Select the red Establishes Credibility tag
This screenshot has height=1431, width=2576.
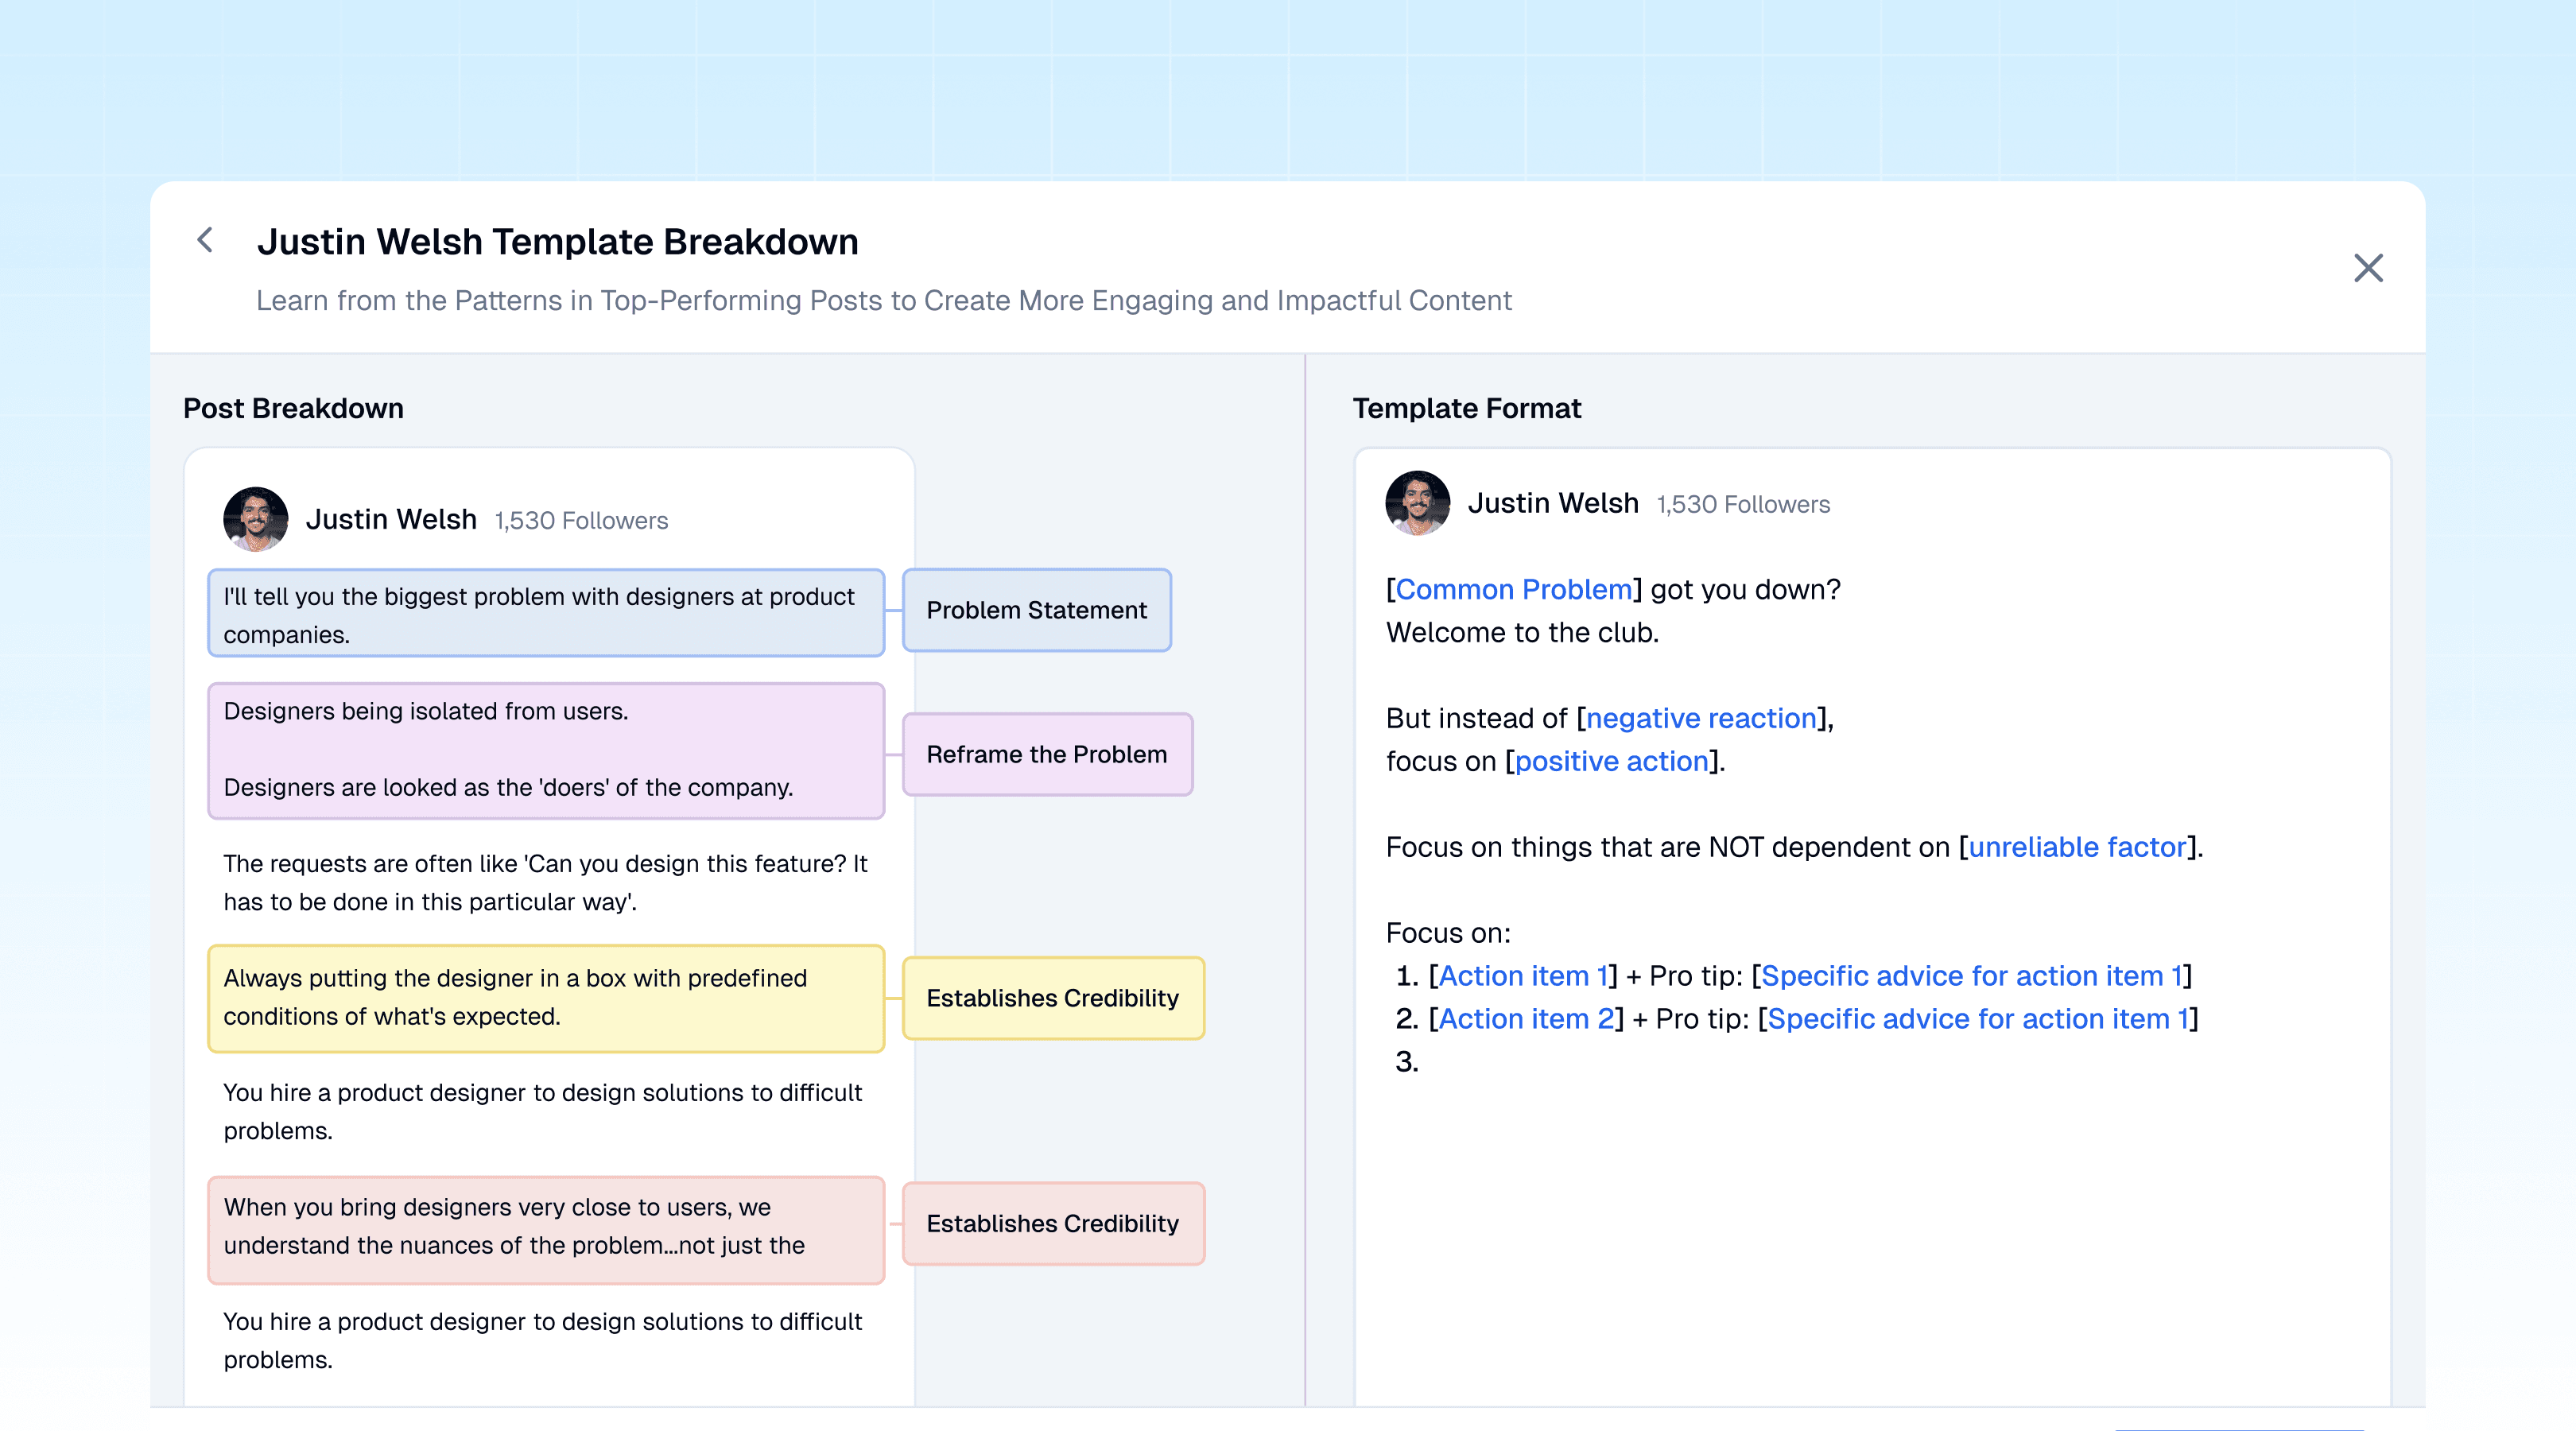tap(1053, 1223)
